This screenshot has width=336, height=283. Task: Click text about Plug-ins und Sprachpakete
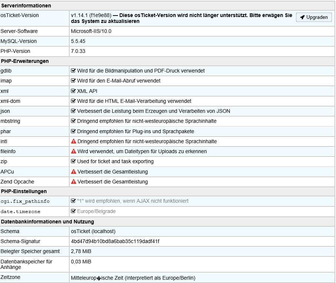point(136,131)
